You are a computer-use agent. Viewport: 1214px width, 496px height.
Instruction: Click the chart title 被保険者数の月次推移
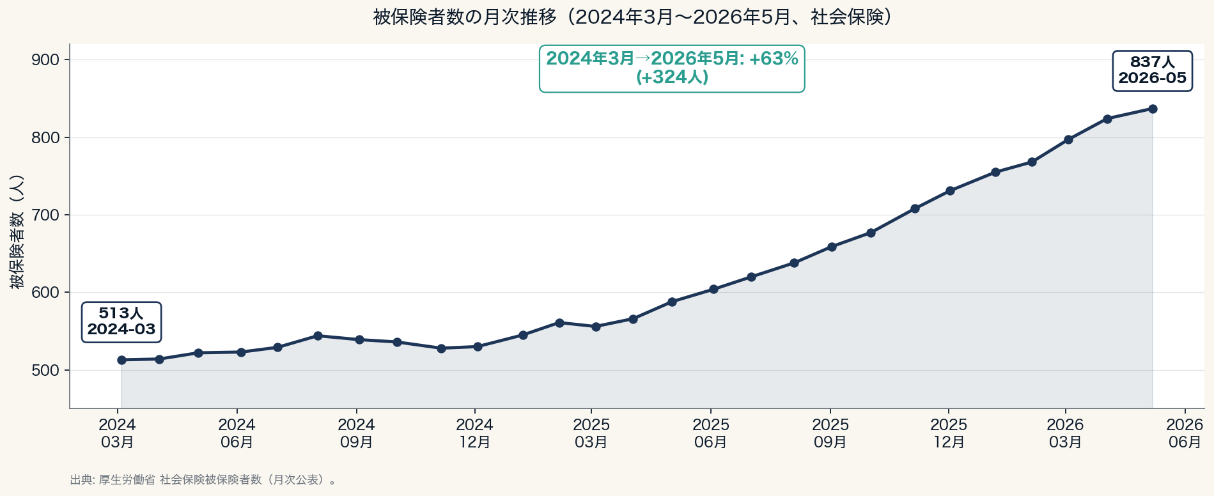(x=632, y=17)
